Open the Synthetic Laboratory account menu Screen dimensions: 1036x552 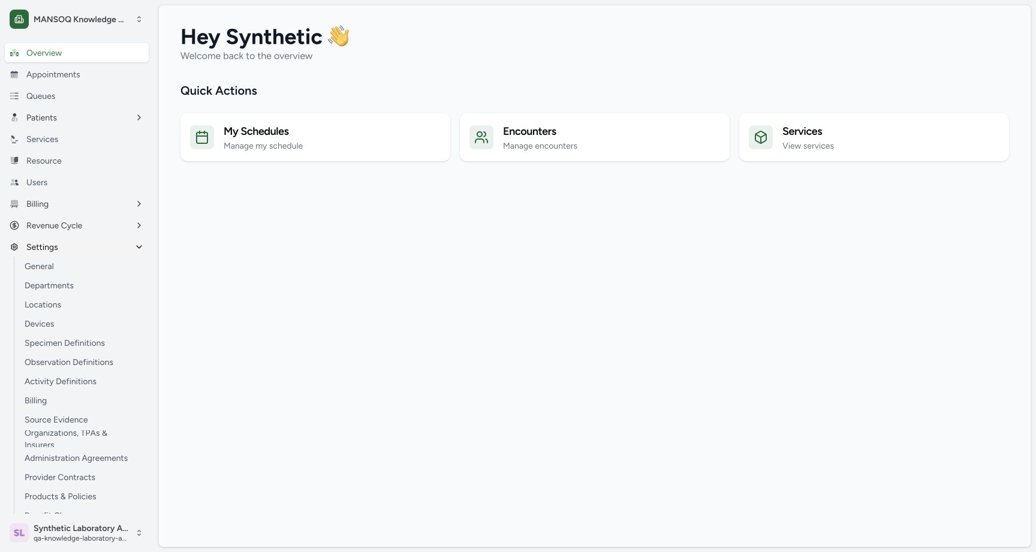tap(77, 533)
